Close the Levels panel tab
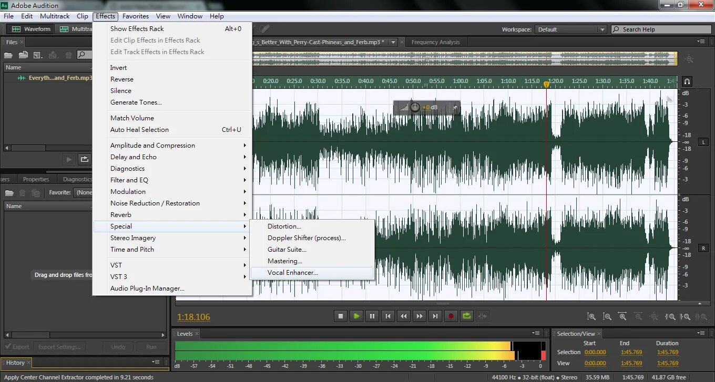 (197, 334)
